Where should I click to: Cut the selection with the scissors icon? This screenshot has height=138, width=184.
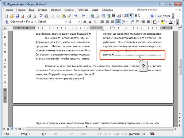tap(53, 16)
